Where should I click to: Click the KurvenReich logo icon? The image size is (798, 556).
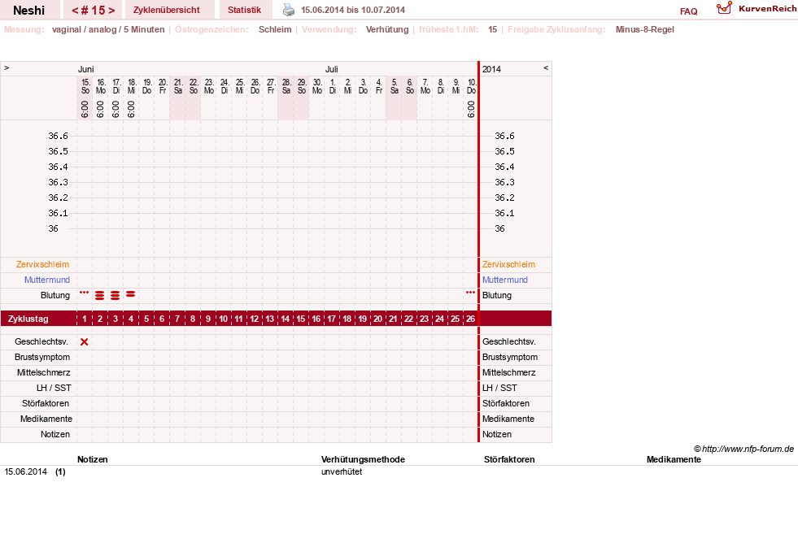click(724, 8)
